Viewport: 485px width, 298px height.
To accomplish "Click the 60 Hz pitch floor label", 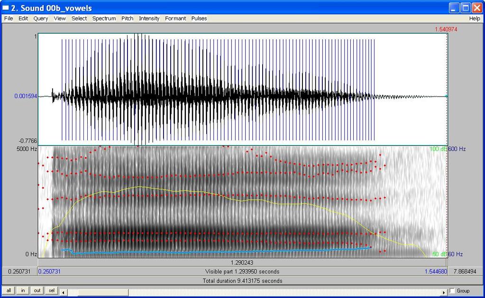I will [x=455, y=254].
